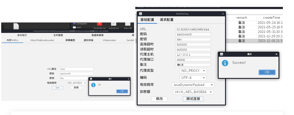Confirm OK in the ok dialog
The height and width of the screenshot is (115, 294).
click(122, 91)
